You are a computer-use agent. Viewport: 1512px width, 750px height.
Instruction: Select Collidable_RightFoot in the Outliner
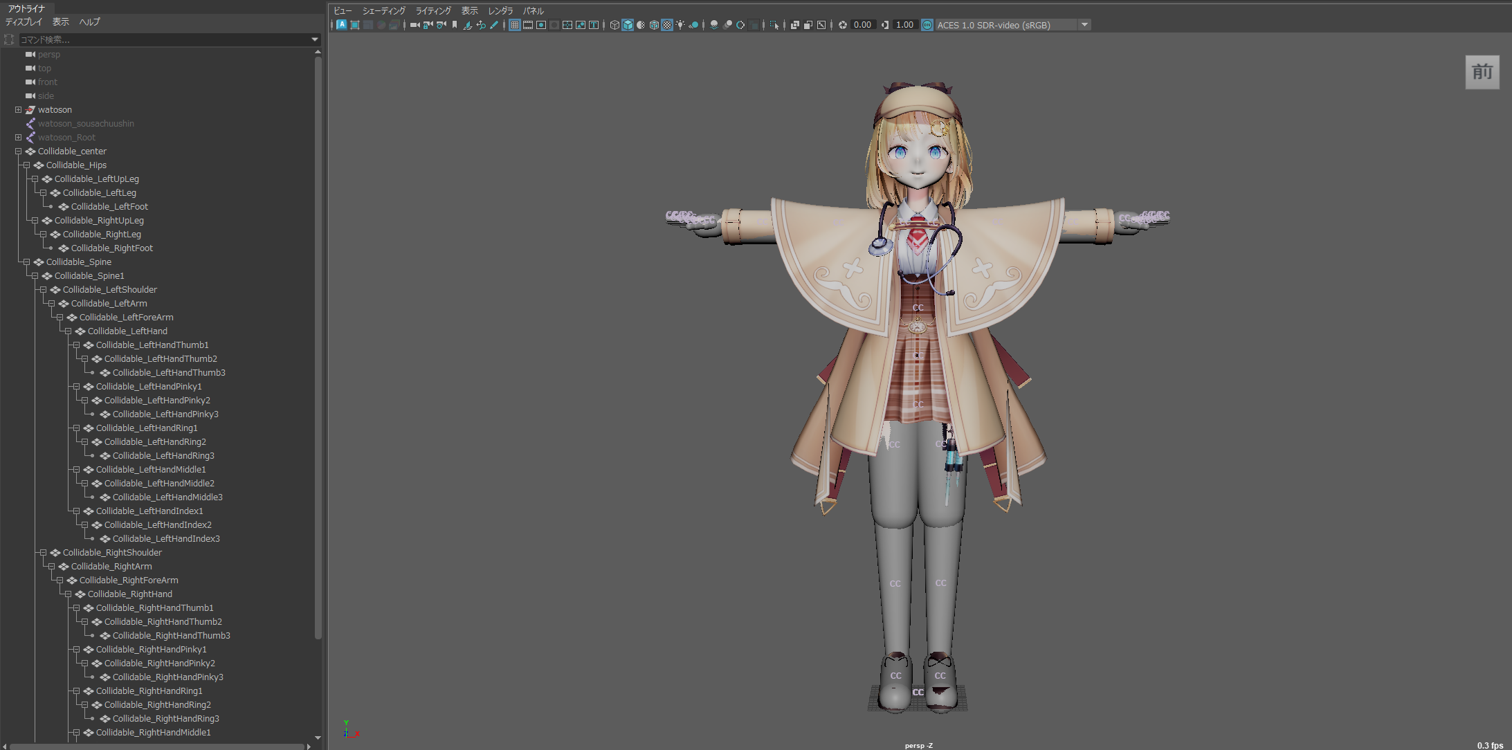(x=111, y=248)
